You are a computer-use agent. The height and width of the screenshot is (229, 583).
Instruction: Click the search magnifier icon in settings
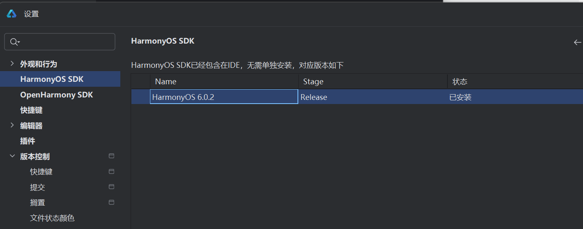(x=14, y=42)
